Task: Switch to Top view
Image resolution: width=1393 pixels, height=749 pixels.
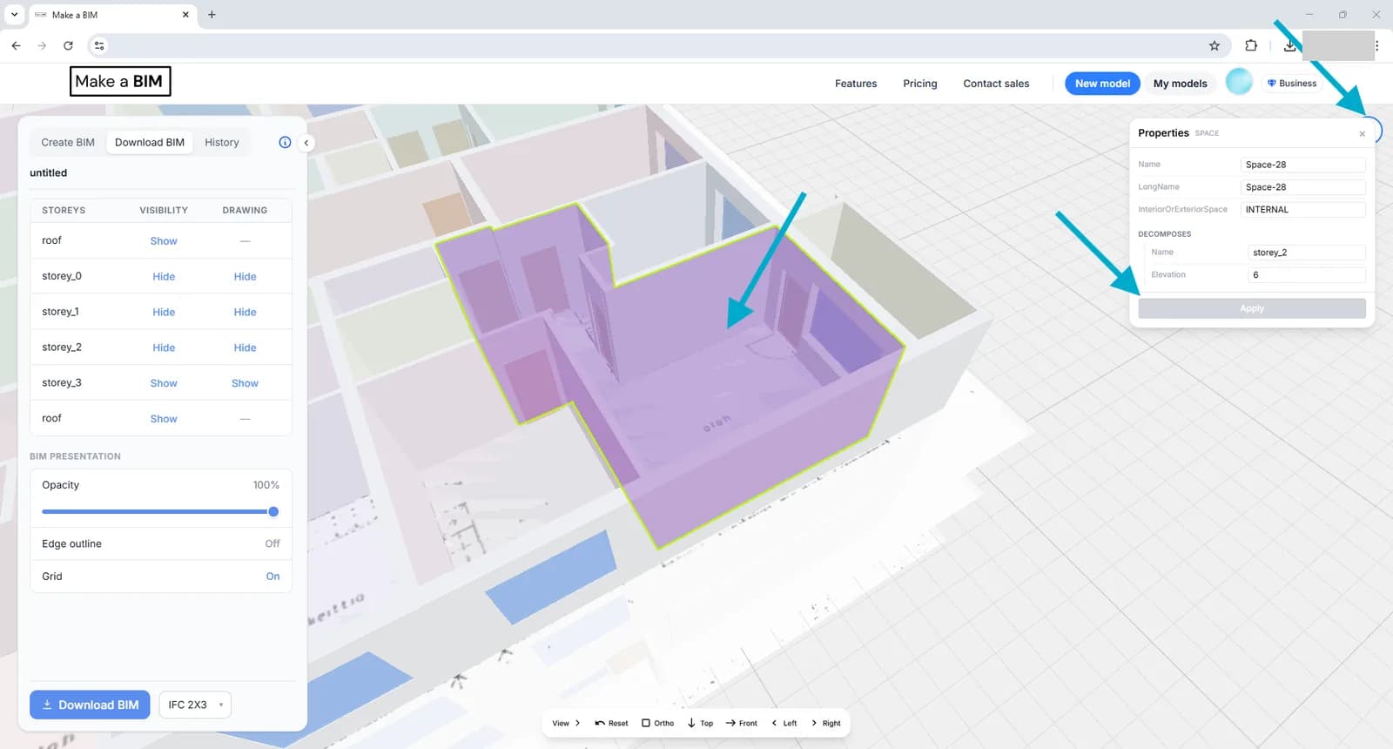Action: coord(700,723)
